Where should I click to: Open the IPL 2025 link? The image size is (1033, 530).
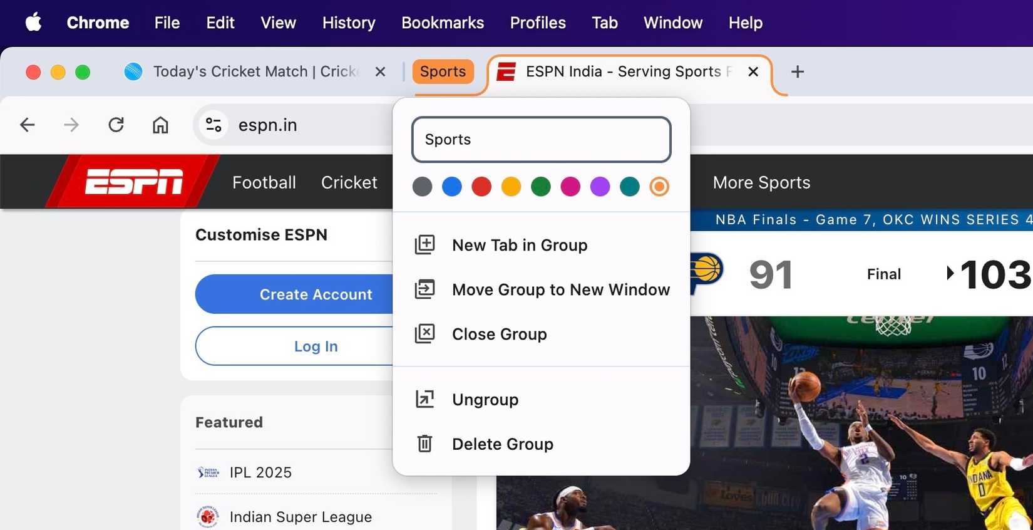pos(260,472)
